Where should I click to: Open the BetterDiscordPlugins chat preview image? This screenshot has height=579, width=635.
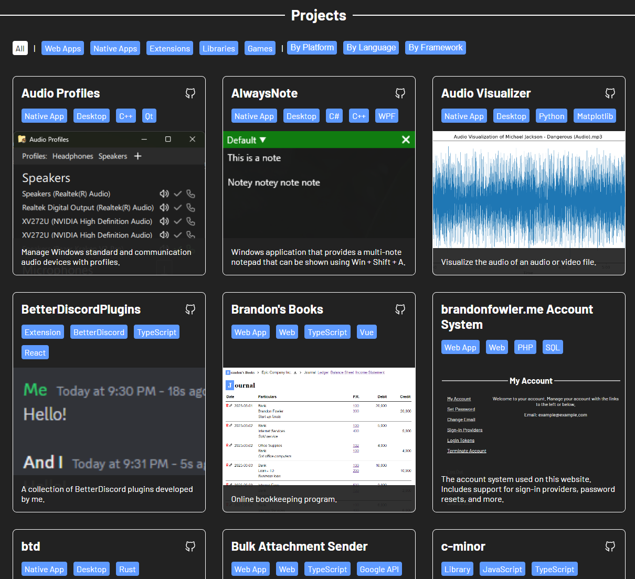click(109, 439)
